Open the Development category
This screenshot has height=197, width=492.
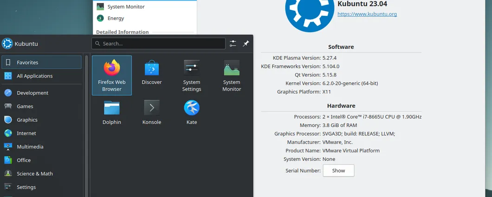41,92
